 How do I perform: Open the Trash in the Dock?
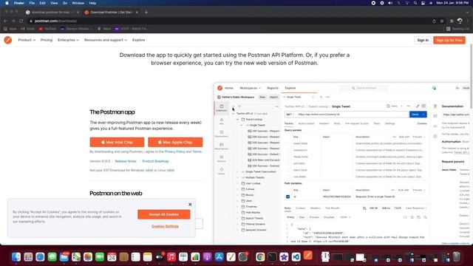(457, 257)
